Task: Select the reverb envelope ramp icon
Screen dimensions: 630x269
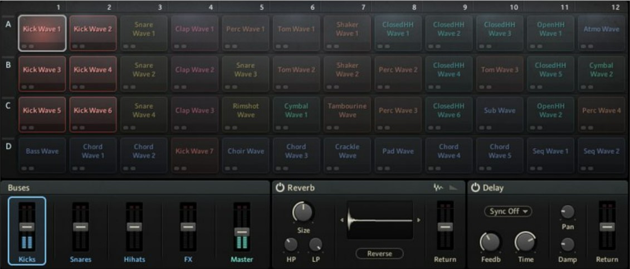Action: pyautogui.click(x=453, y=188)
